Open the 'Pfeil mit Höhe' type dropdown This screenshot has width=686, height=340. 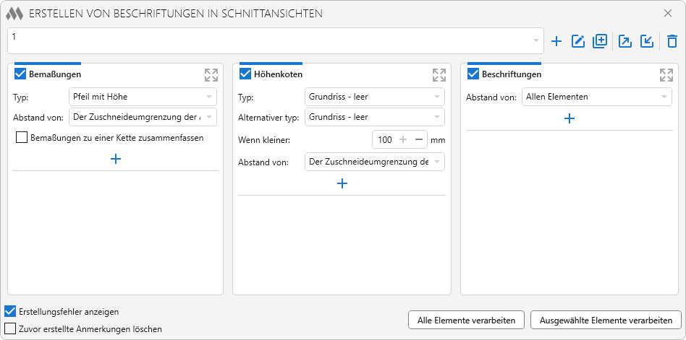(x=143, y=96)
